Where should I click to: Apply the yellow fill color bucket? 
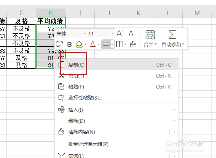[x=79, y=44]
